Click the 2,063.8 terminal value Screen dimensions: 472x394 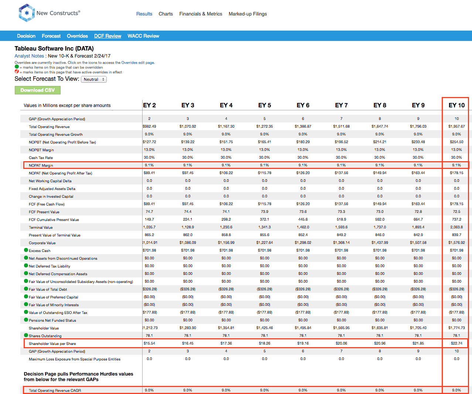click(x=457, y=227)
